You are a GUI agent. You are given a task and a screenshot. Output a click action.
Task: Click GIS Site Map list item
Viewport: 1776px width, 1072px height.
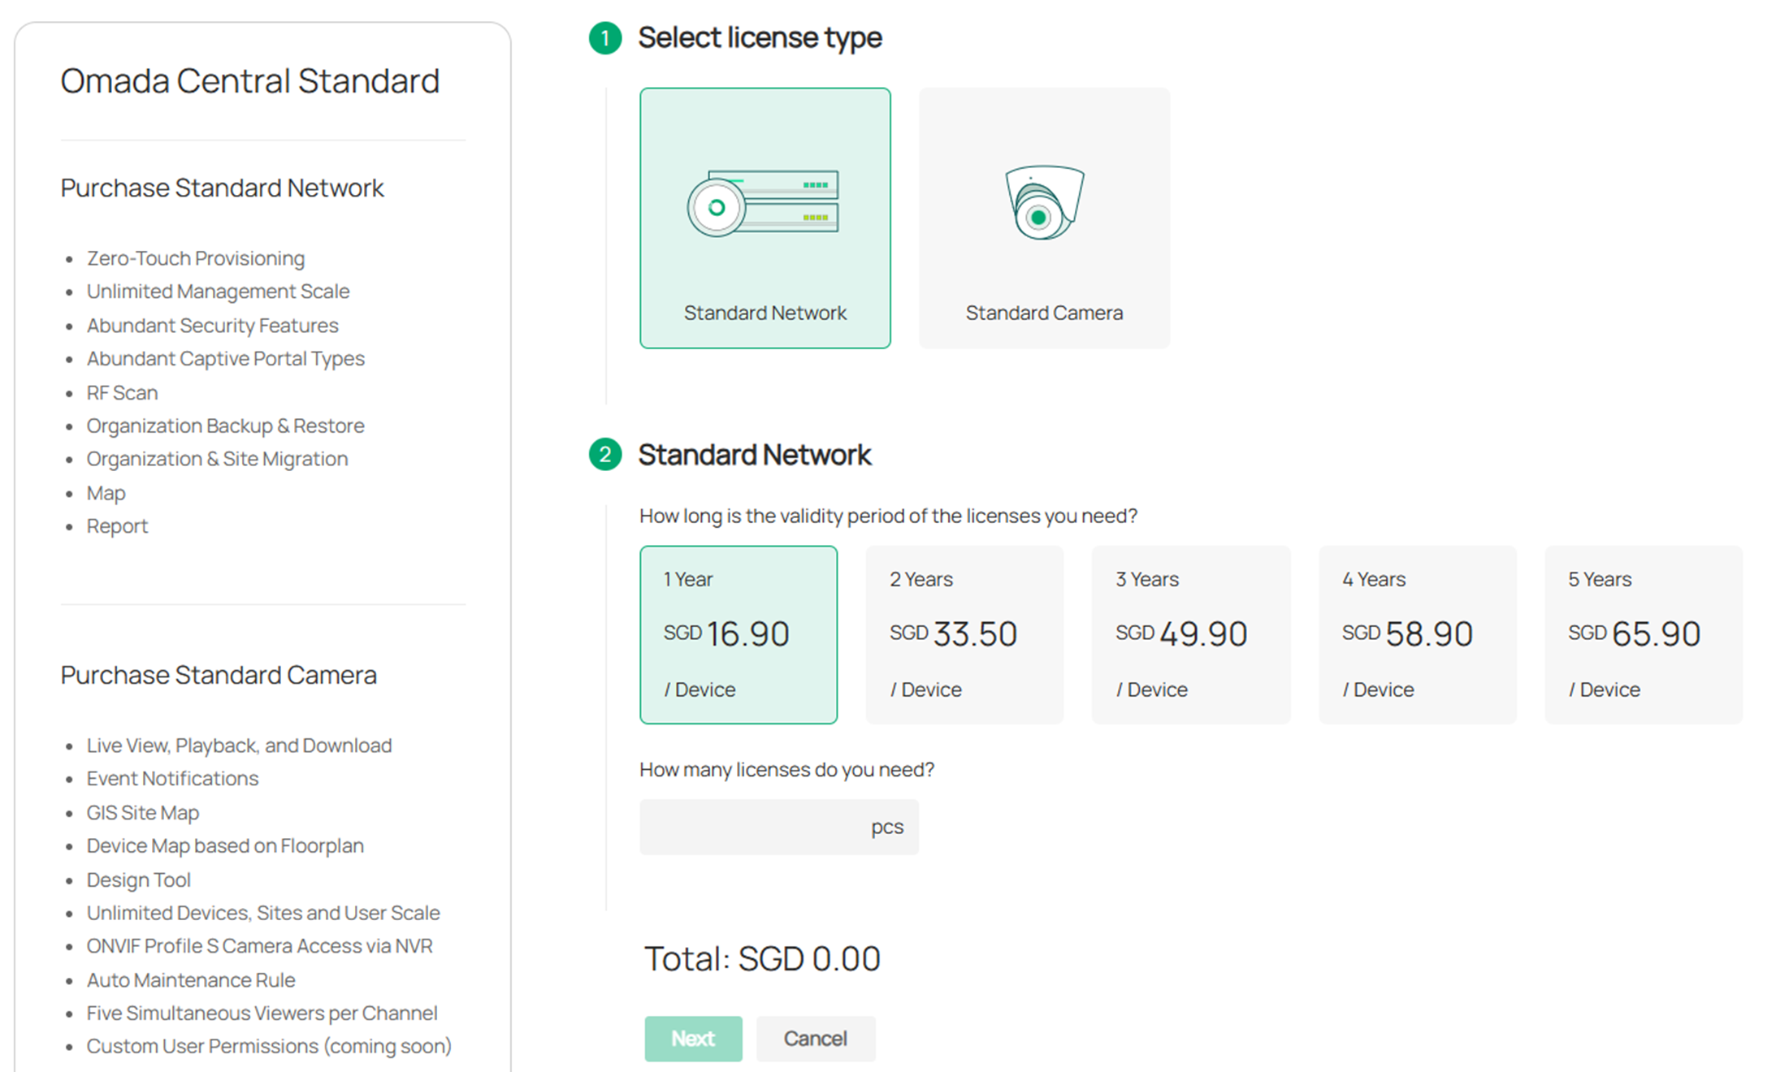142,813
